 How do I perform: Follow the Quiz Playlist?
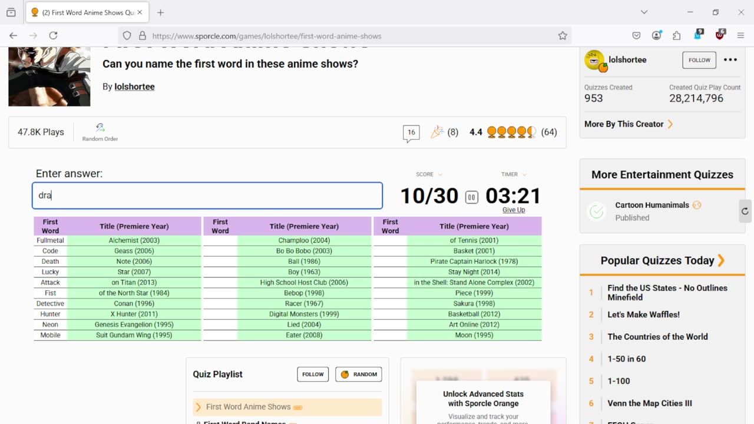313,374
